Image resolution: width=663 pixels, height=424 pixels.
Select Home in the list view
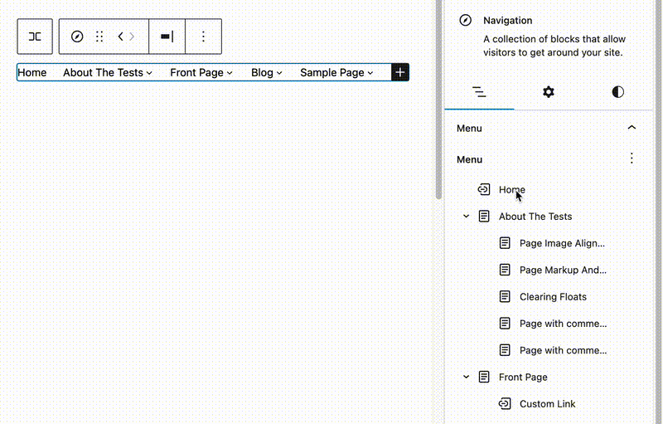click(511, 189)
